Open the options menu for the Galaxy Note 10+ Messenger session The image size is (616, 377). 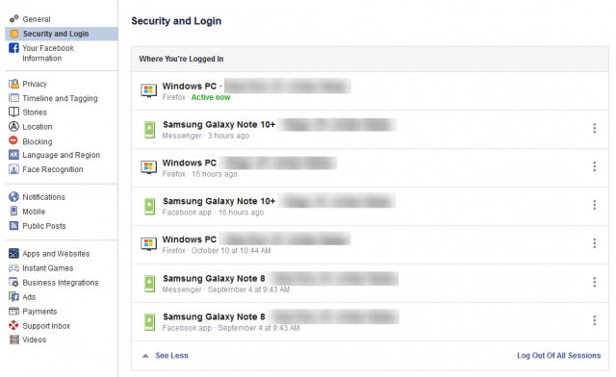pyautogui.click(x=595, y=129)
